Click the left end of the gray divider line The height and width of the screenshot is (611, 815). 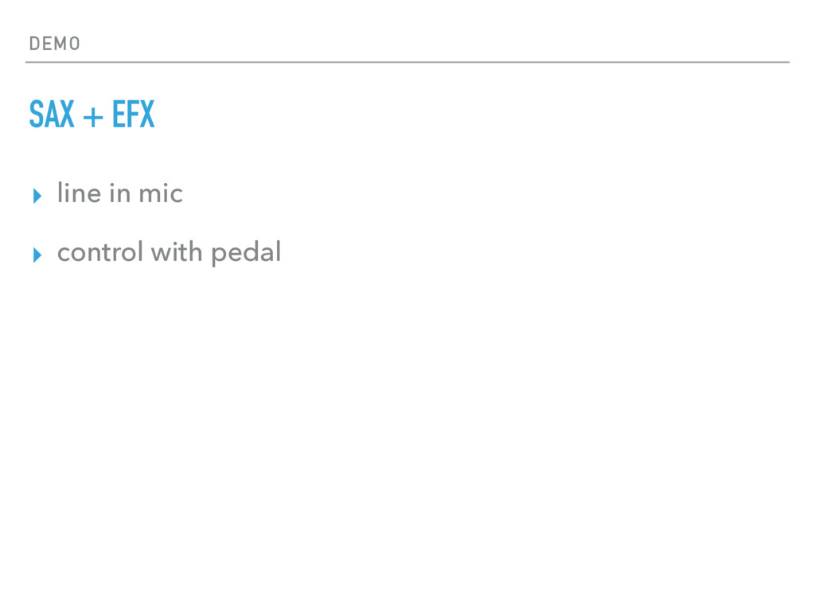(x=28, y=61)
